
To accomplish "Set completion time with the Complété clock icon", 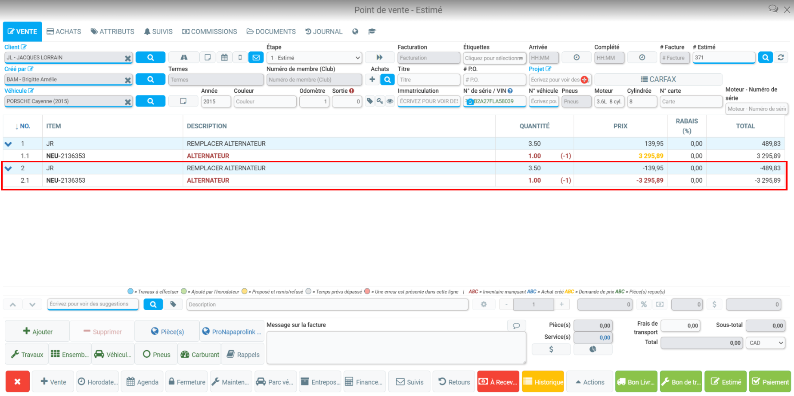I will pyautogui.click(x=642, y=57).
